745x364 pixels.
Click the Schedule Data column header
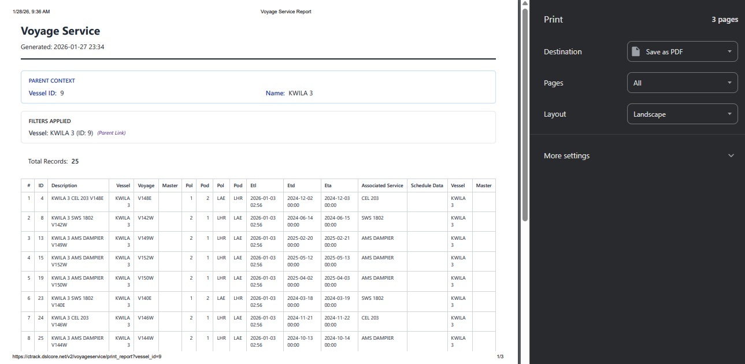tap(427, 185)
